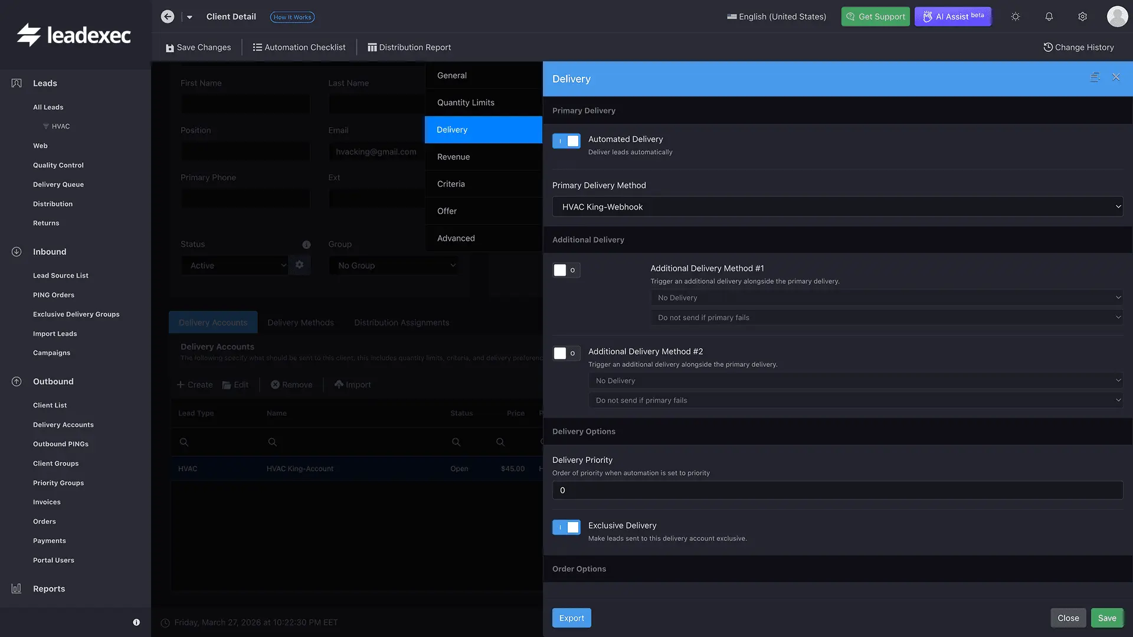Click the Inbound section icon
The height and width of the screenshot is (637, 1133).
[17, 252]
